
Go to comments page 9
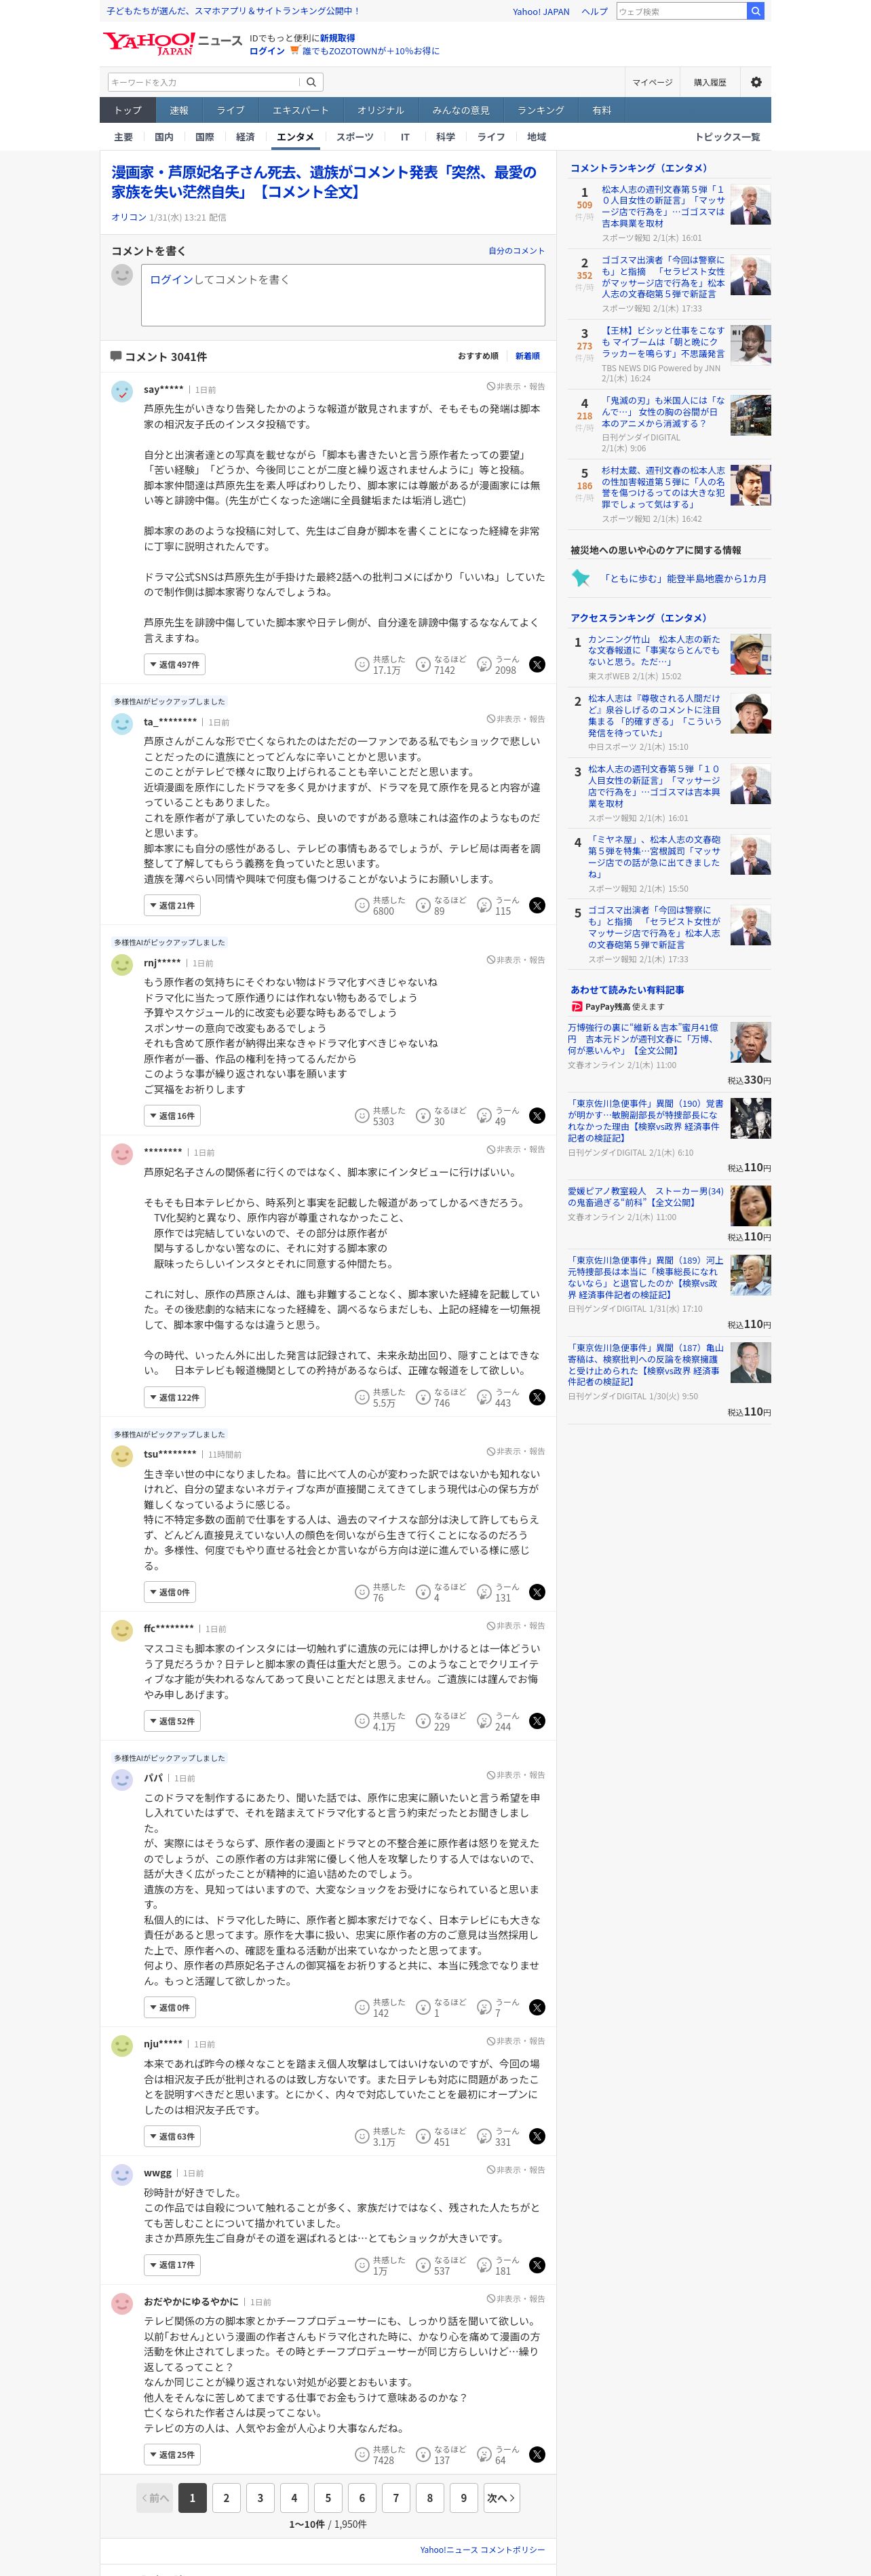pyautogui.click(x=464, y=2497)
